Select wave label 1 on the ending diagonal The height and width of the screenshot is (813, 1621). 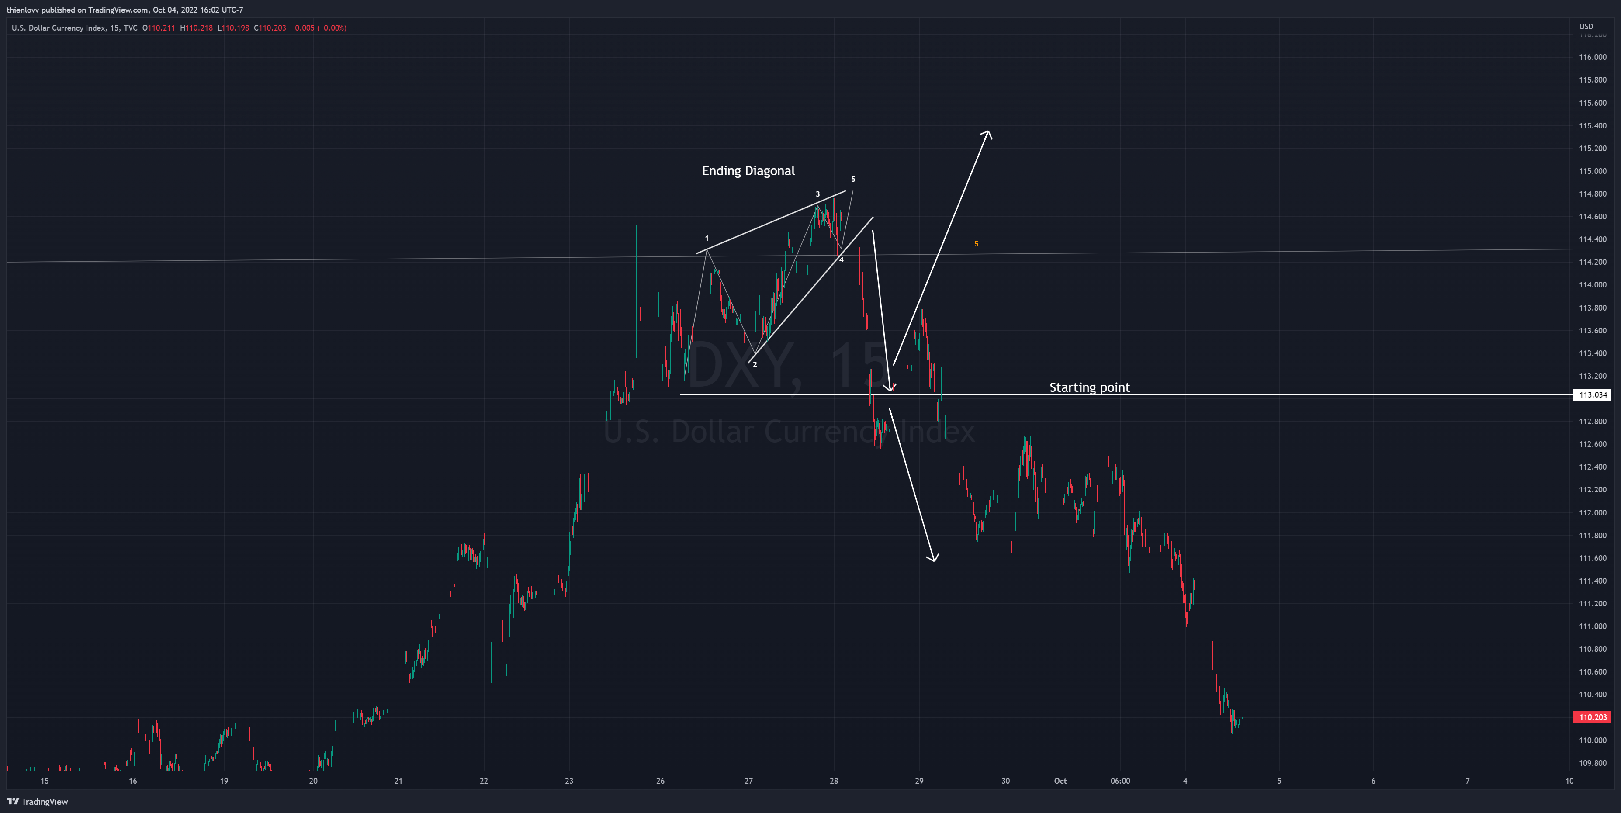click(x=707, y=239)
